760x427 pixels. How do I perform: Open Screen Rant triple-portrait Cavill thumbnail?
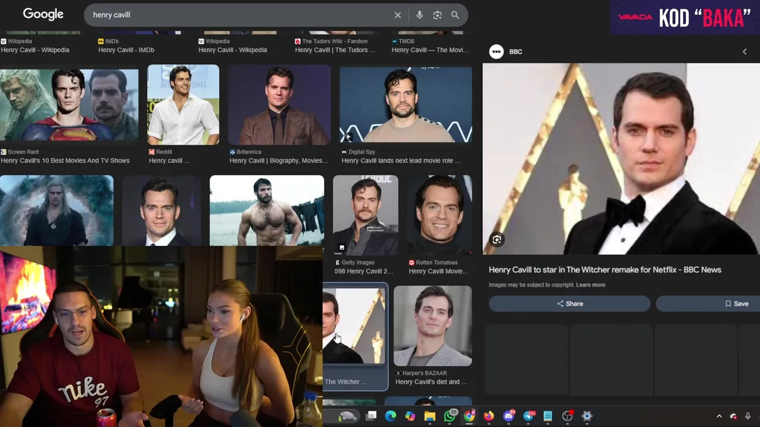69,104
